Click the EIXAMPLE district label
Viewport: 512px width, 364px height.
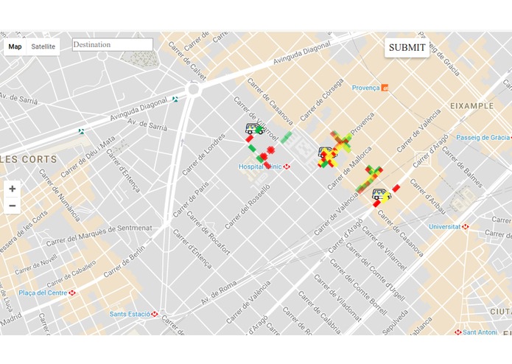[472, 106]
